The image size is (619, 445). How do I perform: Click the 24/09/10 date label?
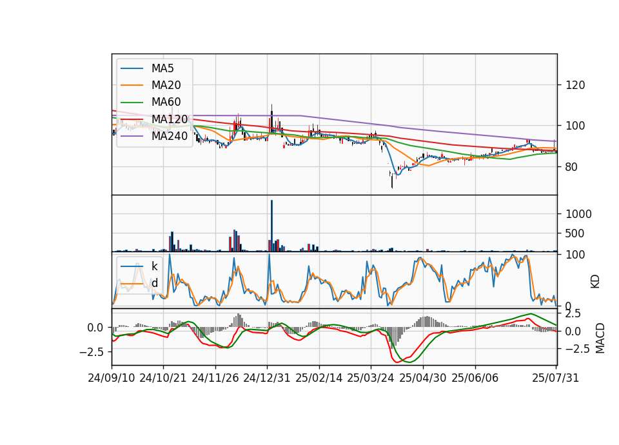(x=112, y=378)
